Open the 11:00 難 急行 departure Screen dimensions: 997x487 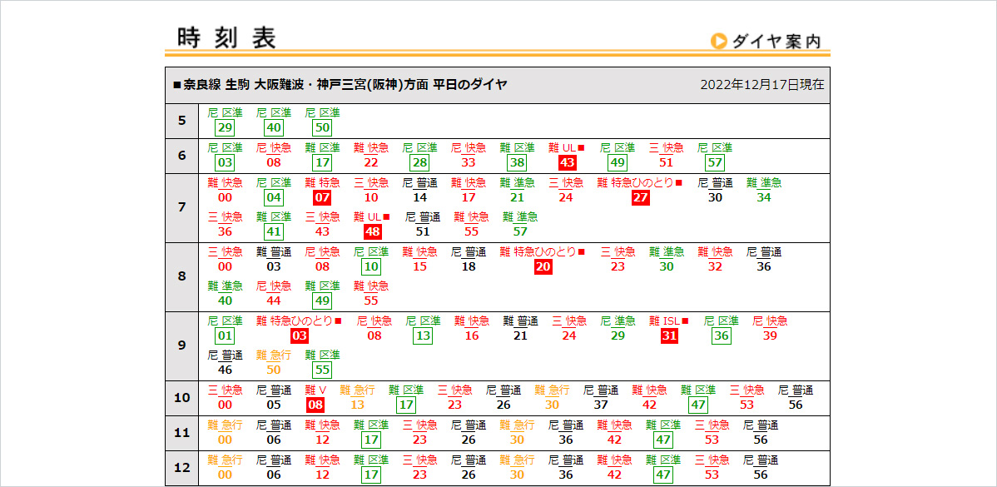(x=225, y=440)
